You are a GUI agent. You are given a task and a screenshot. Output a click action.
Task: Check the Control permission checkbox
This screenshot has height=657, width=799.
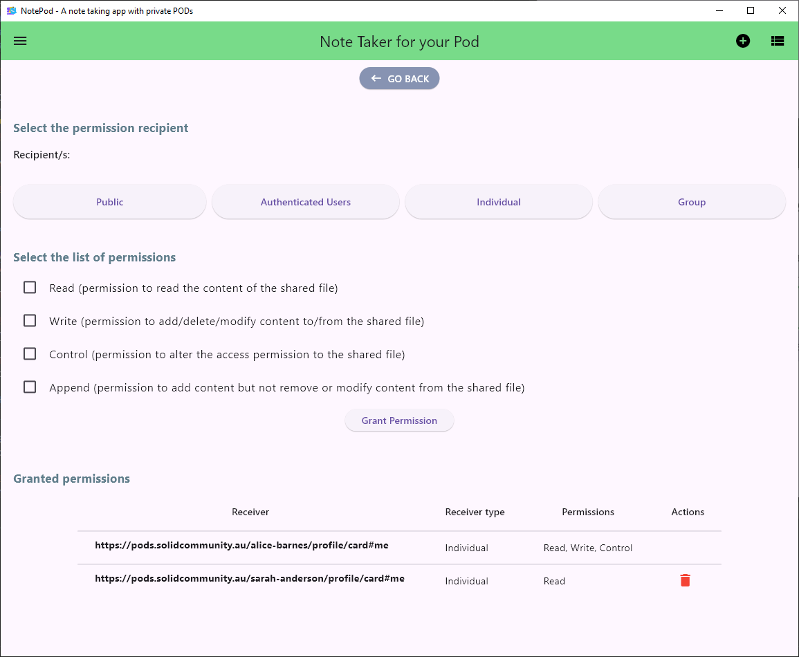pyautogui.click(x=30, y=354)
